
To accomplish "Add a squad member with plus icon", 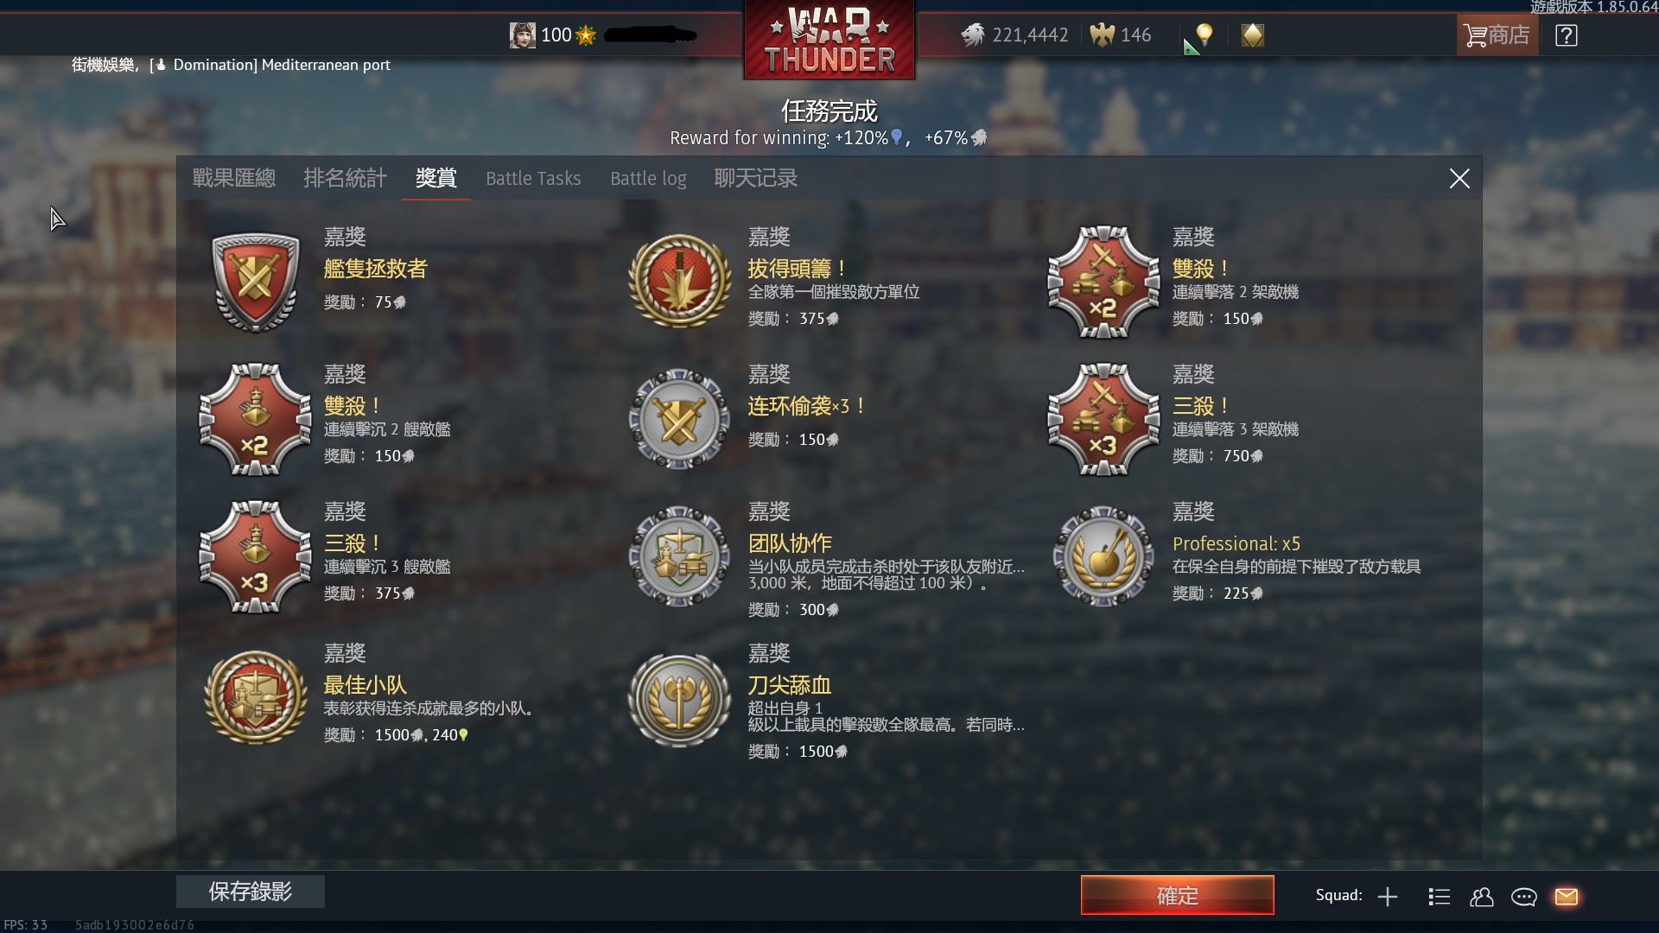I will tap(1388, 897).
